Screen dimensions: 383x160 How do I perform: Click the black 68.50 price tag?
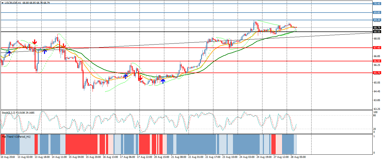(x=377, y=32)
